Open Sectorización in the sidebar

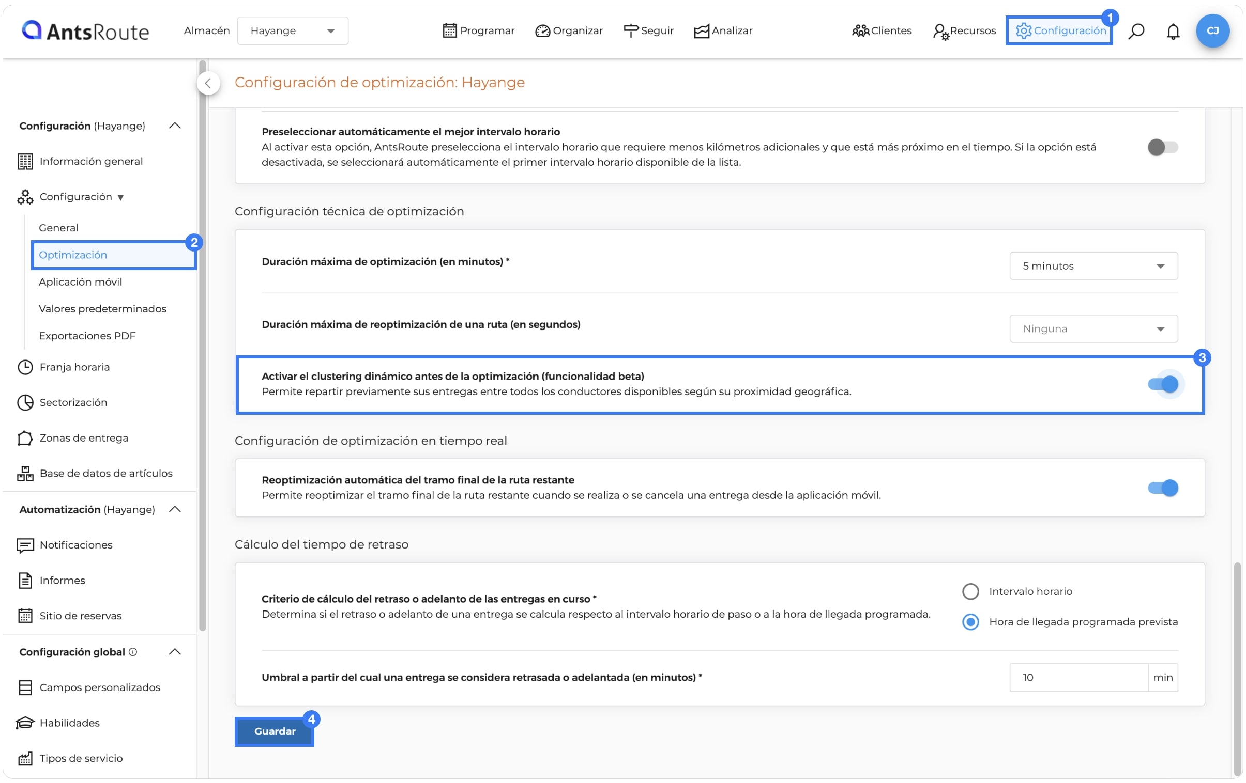point(73,402)
